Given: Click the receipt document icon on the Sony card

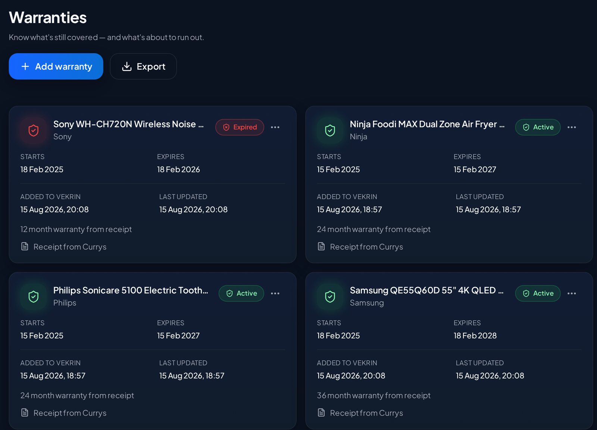Looking at the screenshot, I should (25, 246).
